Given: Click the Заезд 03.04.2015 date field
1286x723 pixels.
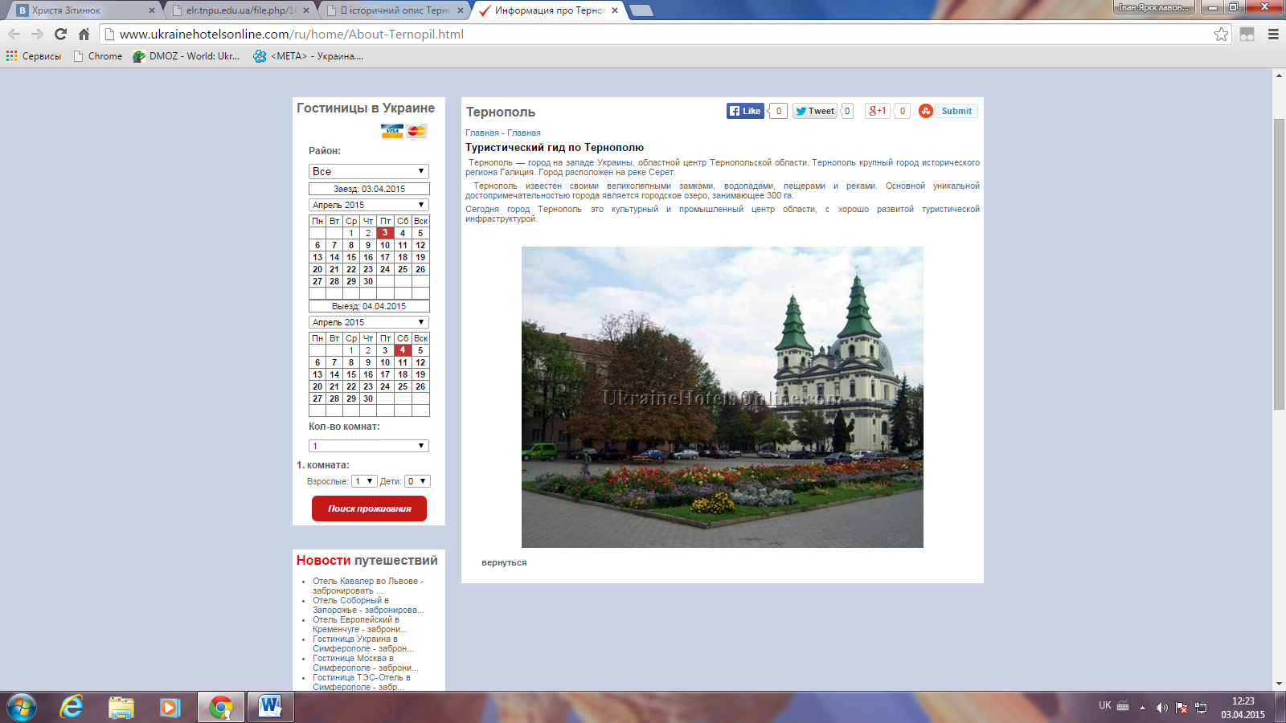Looking at the screenshot, I should click(369, 189).
